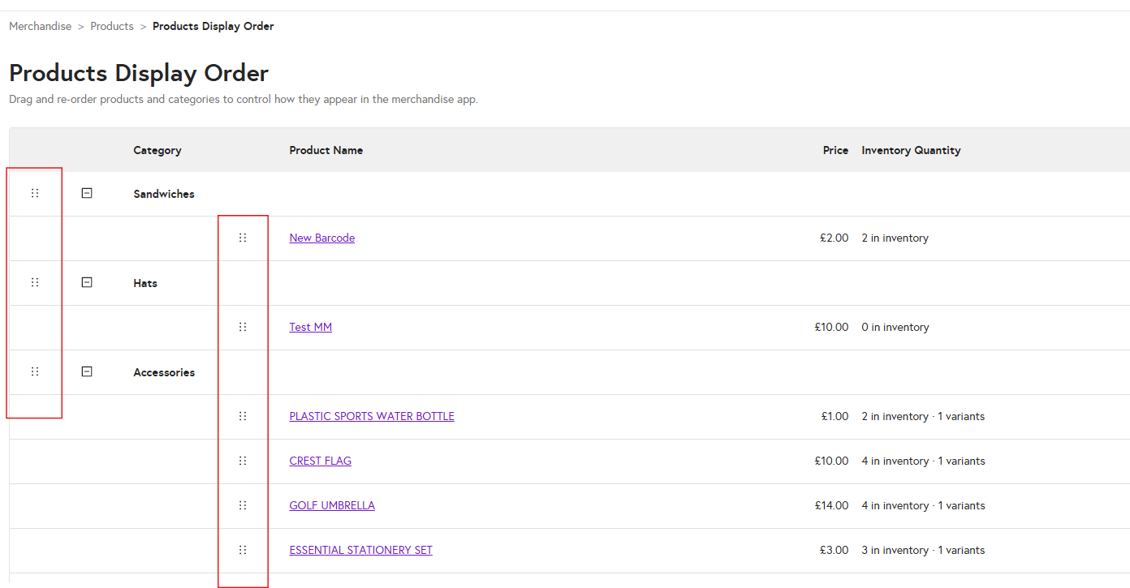Open the Test MM product link
1130x588 pixels.
310,327
